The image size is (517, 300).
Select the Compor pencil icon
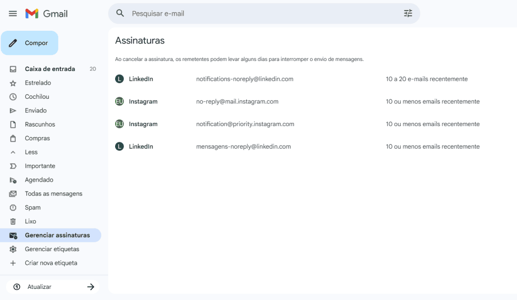14,43
